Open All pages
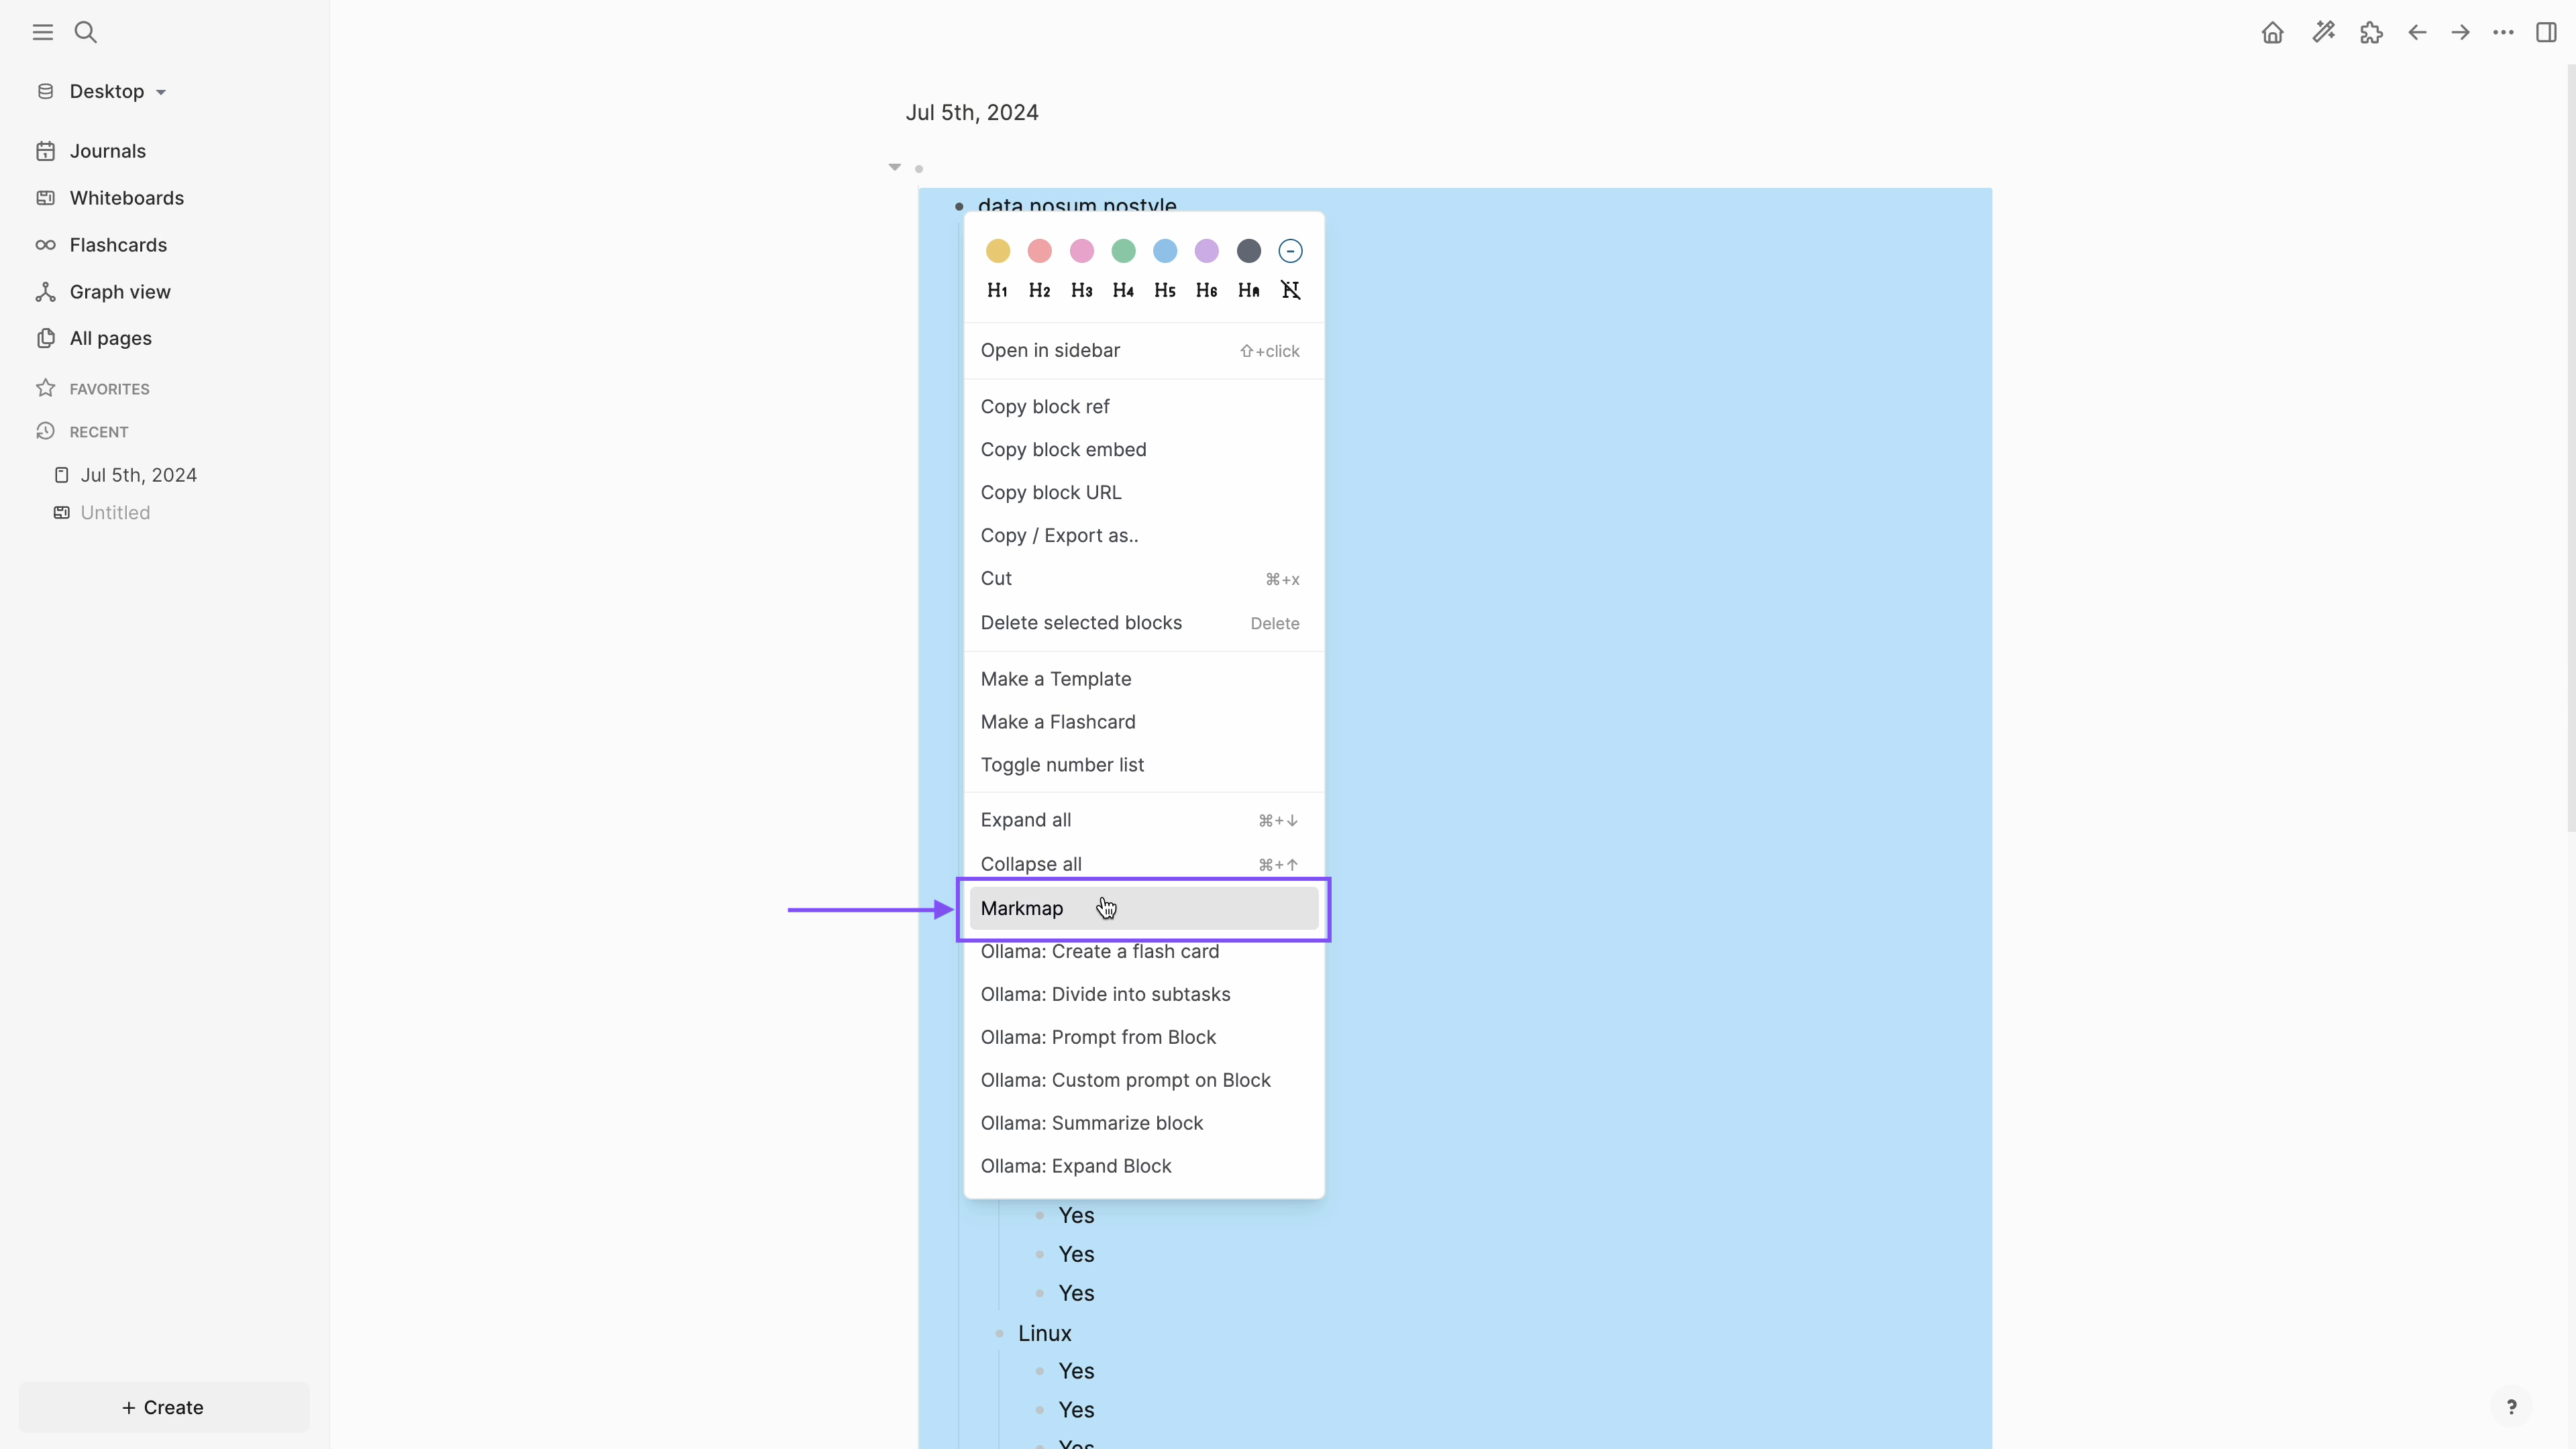This screenshot has height=1449, width=2576. [x=109, y=338]
